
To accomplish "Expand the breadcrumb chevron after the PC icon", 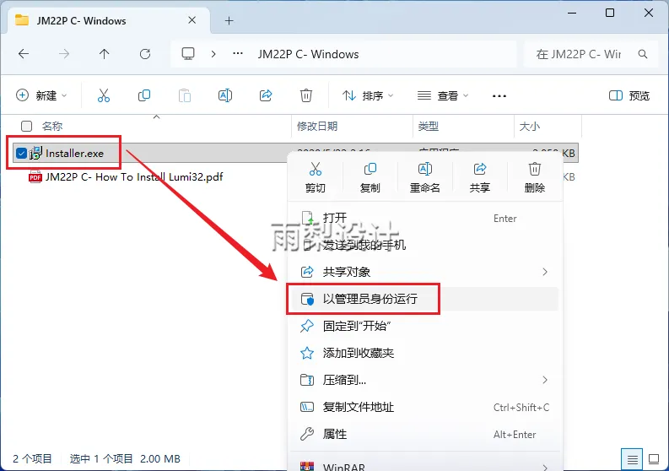I will click(213, 54).
